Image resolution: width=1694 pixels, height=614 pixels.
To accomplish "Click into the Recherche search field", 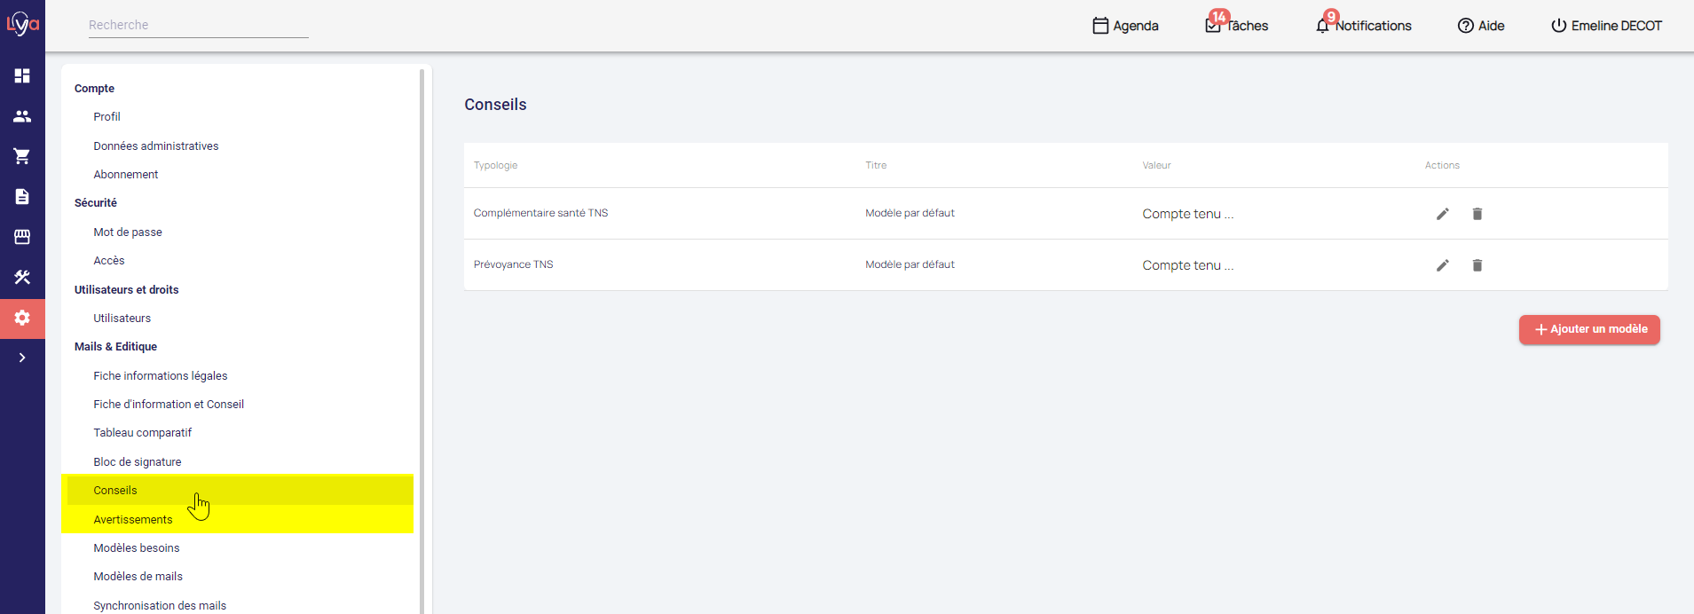I will point(198,25).
